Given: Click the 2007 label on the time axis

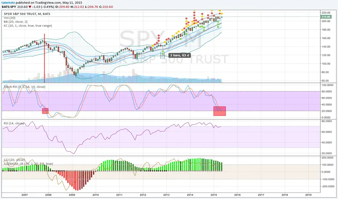Looking at the screenshot, I should pyautogui.click(x=25, y=195).
